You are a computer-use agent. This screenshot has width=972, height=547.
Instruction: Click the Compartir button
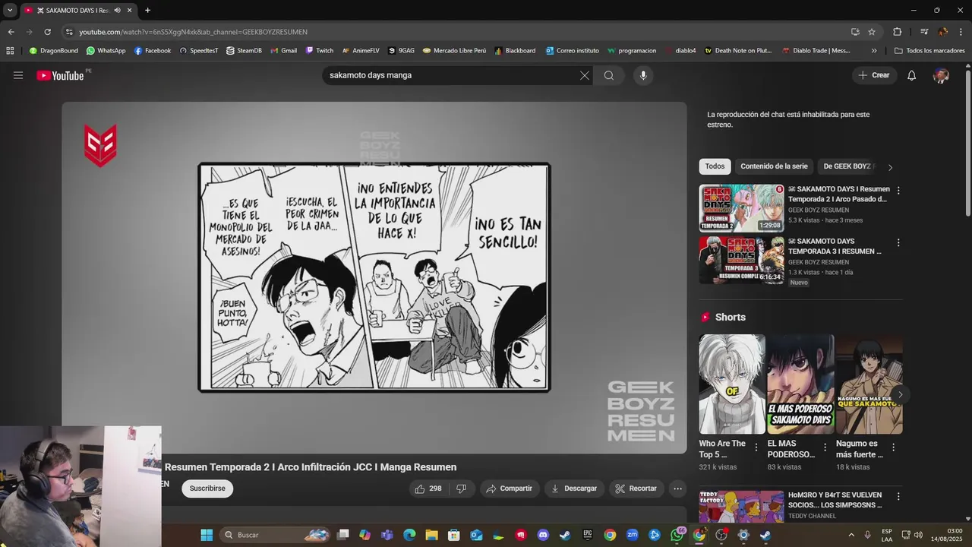509,489
